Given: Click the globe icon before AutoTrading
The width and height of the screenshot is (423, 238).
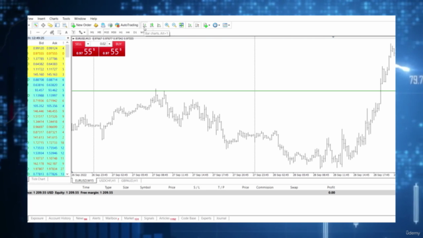Looking at the screenshot, I should pyautogui.click(x=110, y=25).
